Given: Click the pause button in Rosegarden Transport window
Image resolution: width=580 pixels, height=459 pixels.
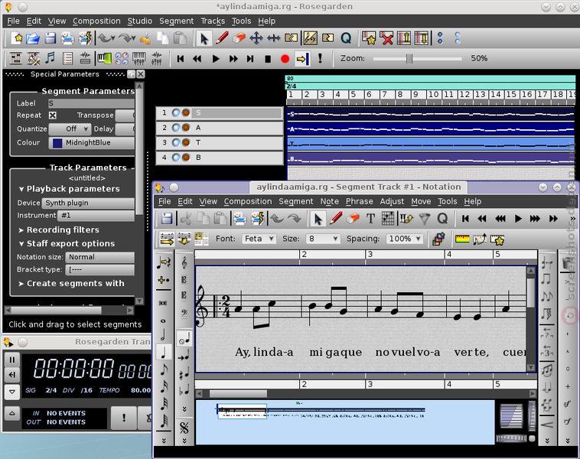Looking at the screenshot, I should click(11, 360).
